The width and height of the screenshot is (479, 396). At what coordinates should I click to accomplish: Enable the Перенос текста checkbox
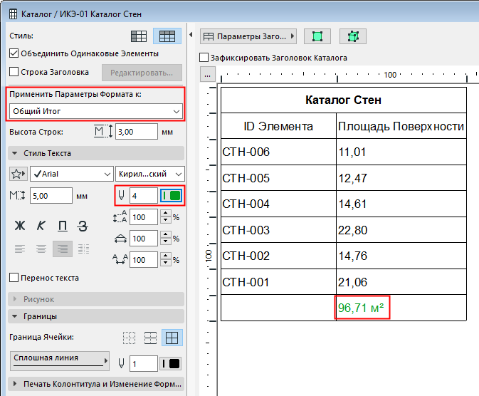click(x=14, y=278)
